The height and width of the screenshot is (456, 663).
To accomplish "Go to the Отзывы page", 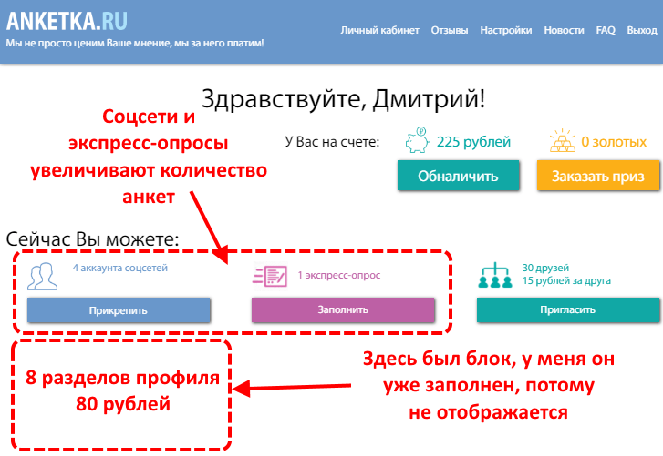I will [449, 30].
